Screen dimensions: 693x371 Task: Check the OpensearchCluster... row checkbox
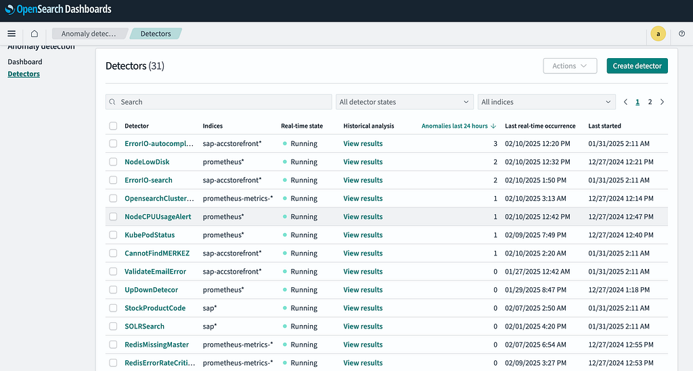(113, 199)
